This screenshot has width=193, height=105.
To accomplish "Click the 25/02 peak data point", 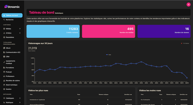I will pos(141,62).
